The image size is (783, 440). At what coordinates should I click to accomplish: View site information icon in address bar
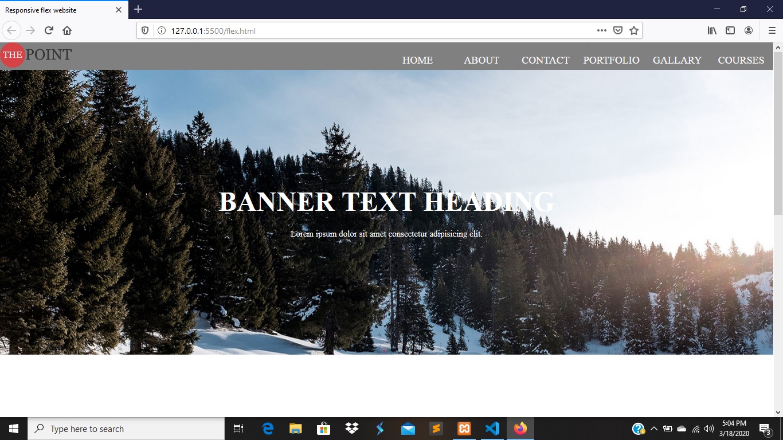[x=161, y=30]
